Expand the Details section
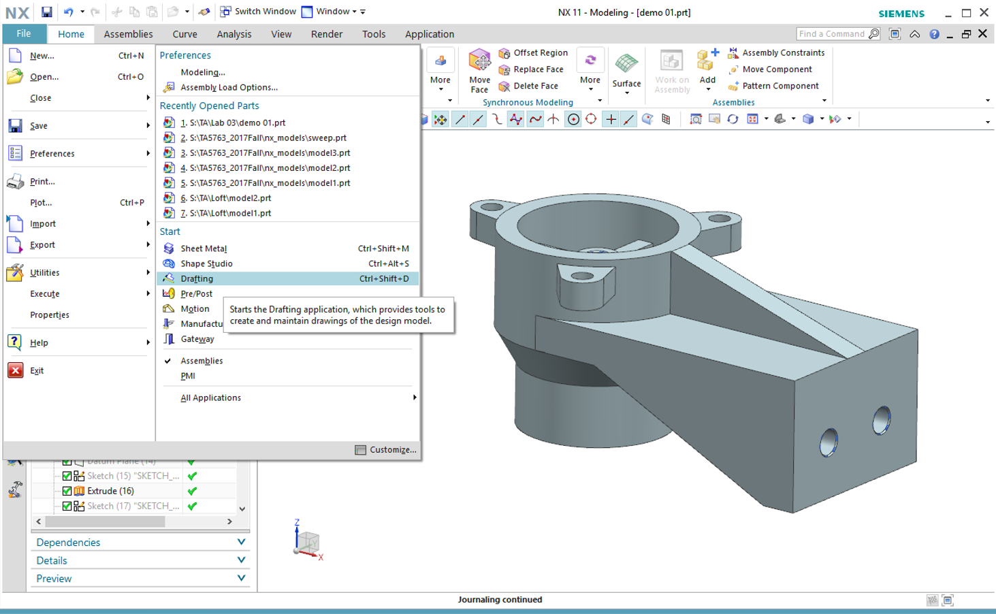Screen dimensions: 996x614 click(140, 561)
